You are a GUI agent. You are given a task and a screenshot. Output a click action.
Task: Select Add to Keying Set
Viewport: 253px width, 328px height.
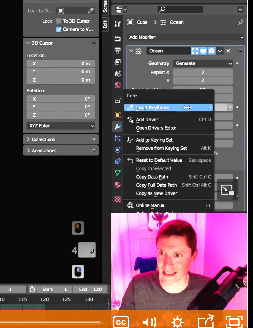(x=168, y=140)
